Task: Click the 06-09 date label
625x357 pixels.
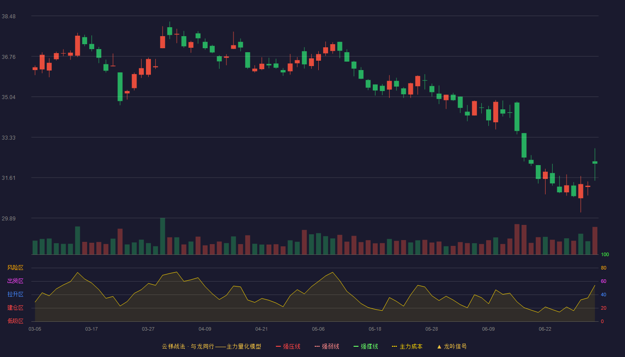Action: 488,329
